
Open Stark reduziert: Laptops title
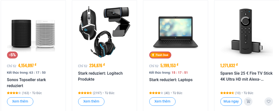click(171, 80)
